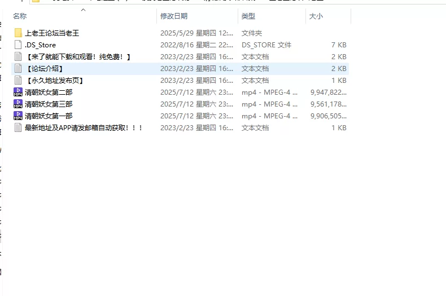Click the MP4 icon of 清朝妖女第一部

point(18,116)
